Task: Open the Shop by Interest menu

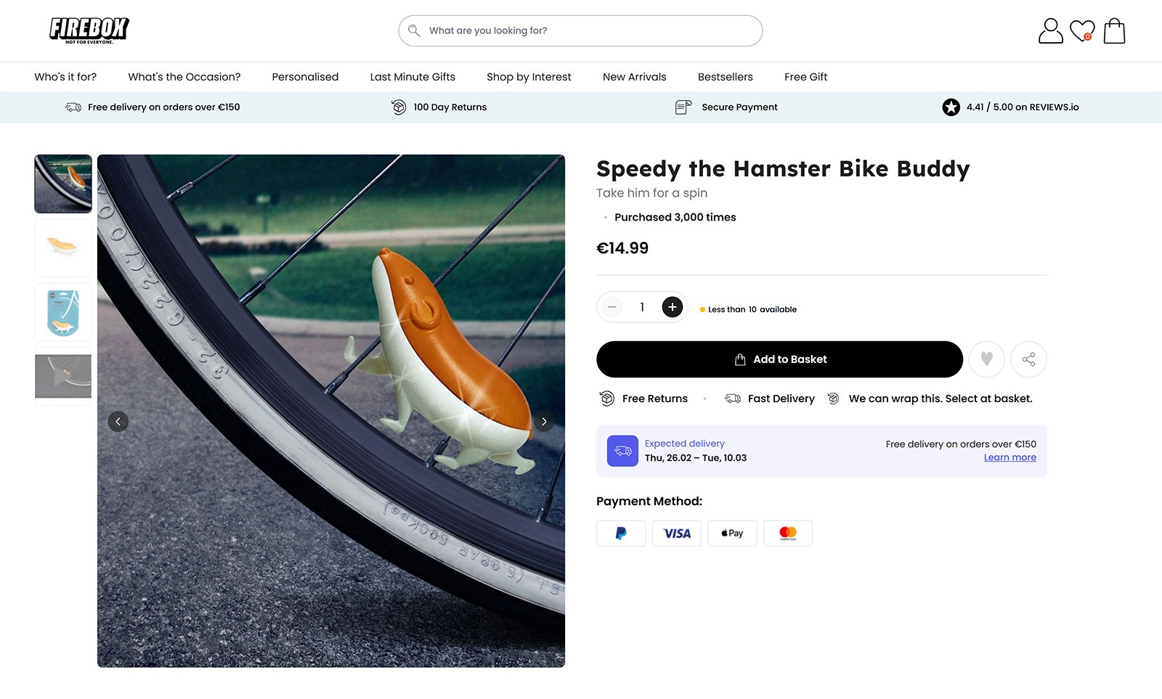Action: (x=528, y=77)
